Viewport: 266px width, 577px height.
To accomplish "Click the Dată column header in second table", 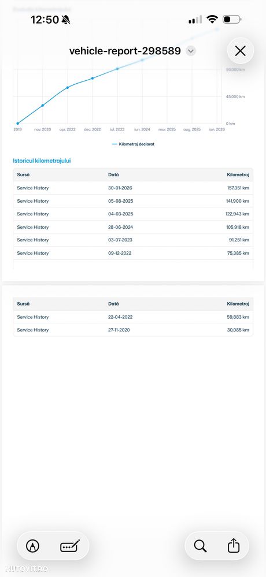I will [x=113, y=304].
